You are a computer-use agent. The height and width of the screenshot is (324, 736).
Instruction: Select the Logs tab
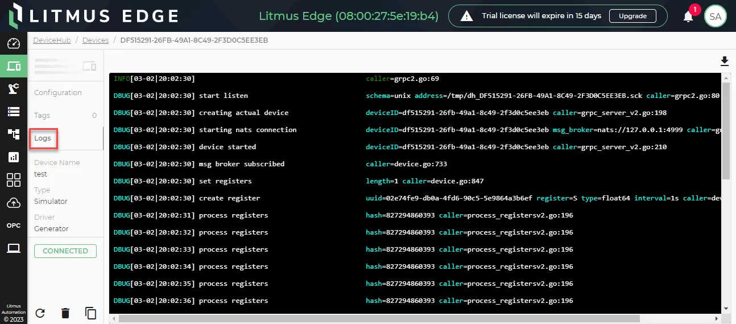click(43, 138)
